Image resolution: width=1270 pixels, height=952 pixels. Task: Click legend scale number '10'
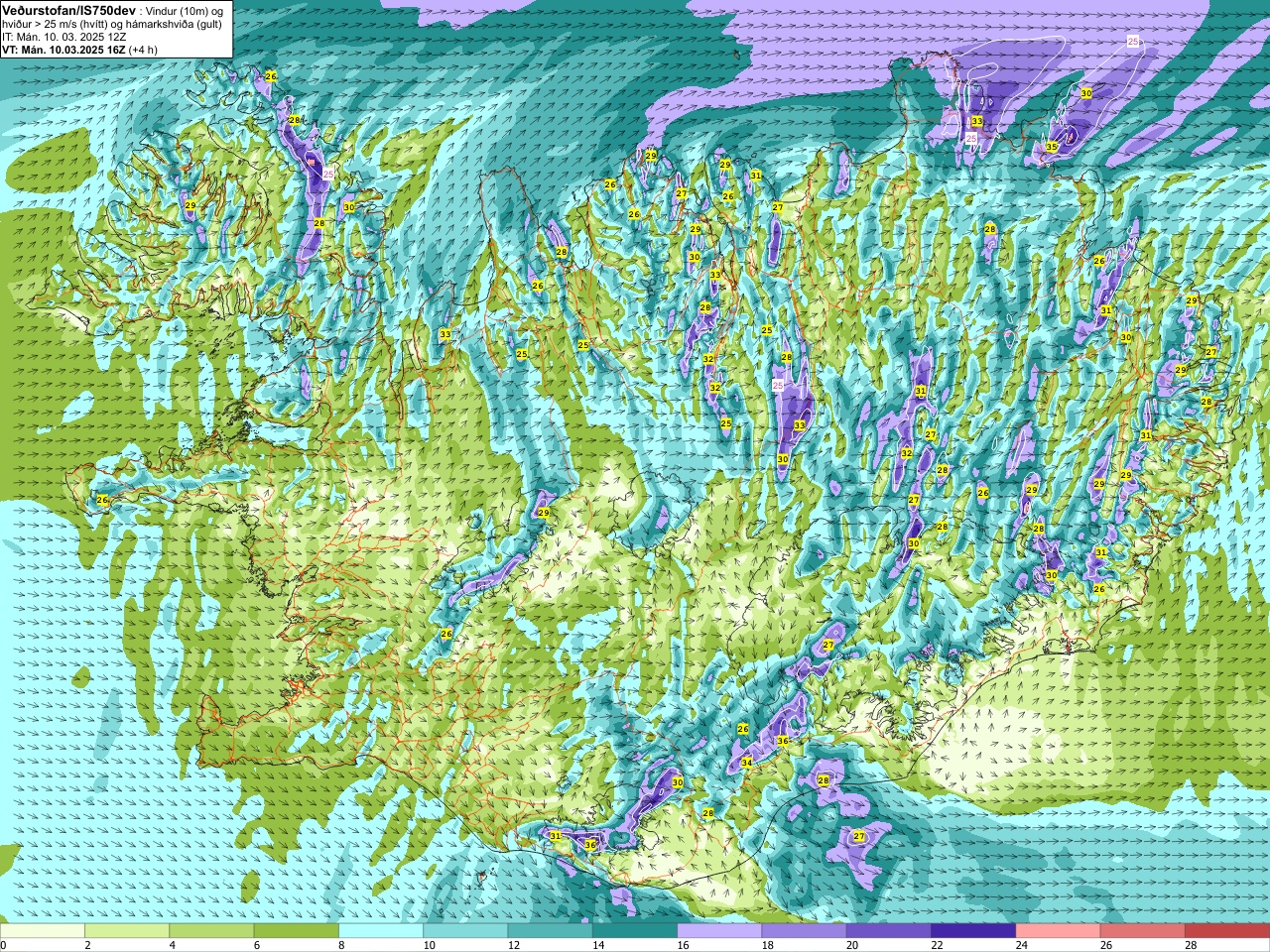coord(429,945)
